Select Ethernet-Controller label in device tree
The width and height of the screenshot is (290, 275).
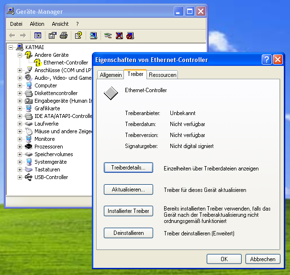tap(66, 63)
